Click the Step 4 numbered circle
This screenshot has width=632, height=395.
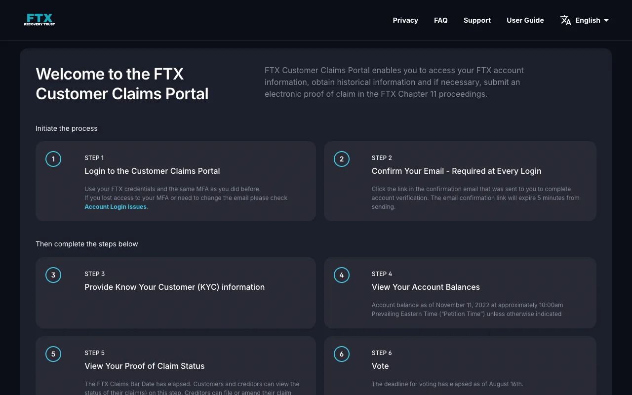coord(341,275)
